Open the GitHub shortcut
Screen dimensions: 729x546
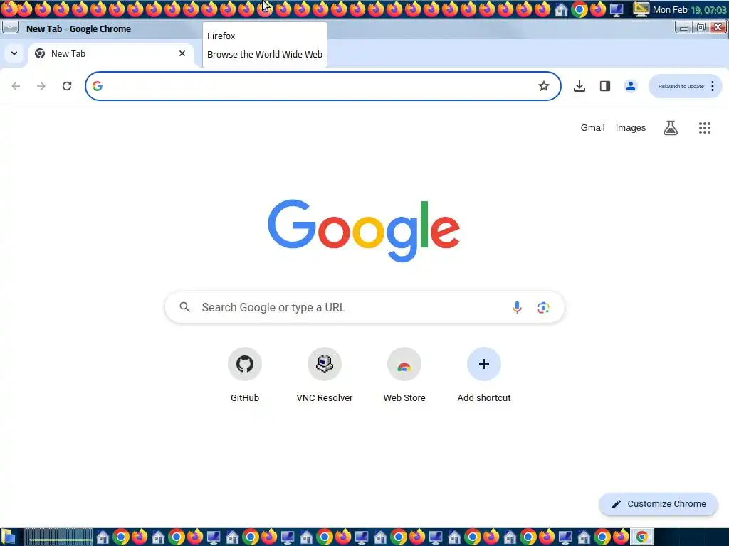245,374
